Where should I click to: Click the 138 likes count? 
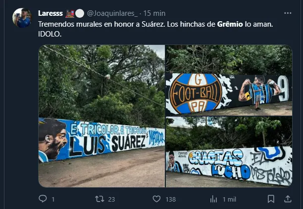171,199
